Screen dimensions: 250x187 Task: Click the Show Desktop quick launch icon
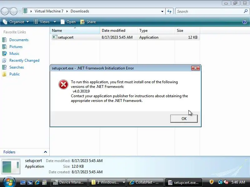point(22,182)
